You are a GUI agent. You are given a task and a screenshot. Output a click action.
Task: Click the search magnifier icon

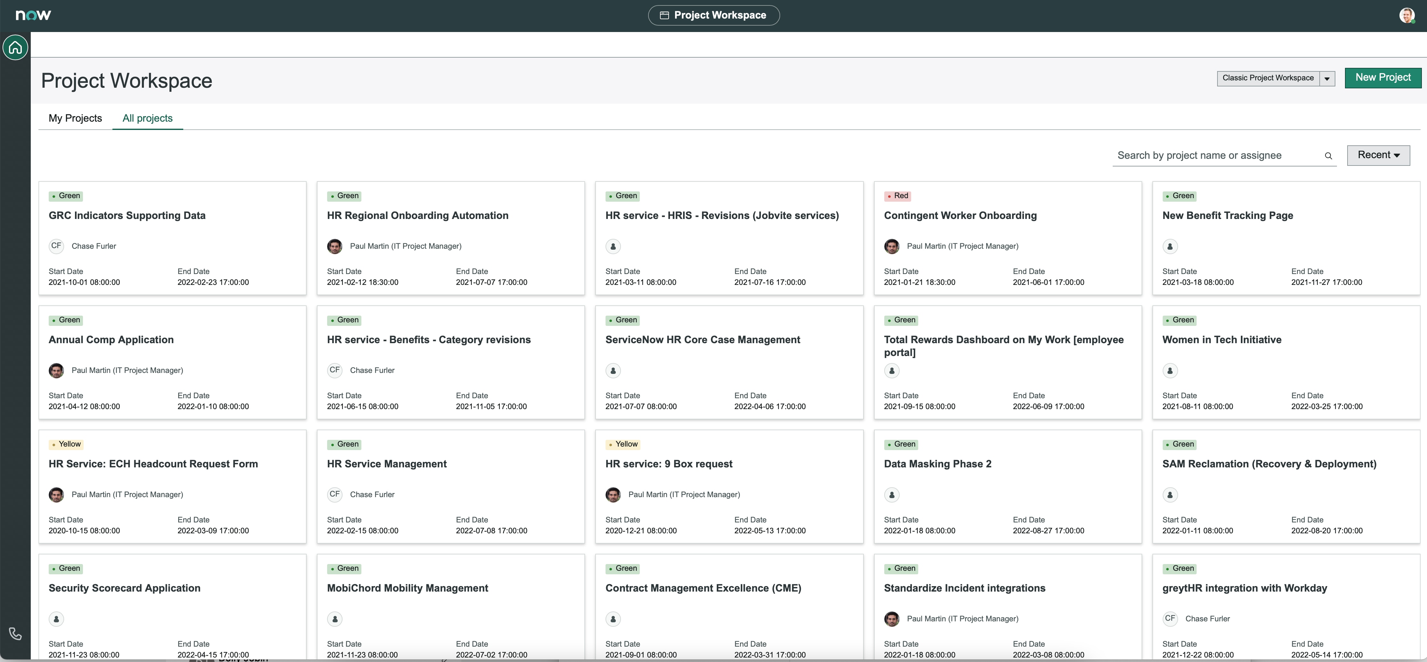point(1328,156)
